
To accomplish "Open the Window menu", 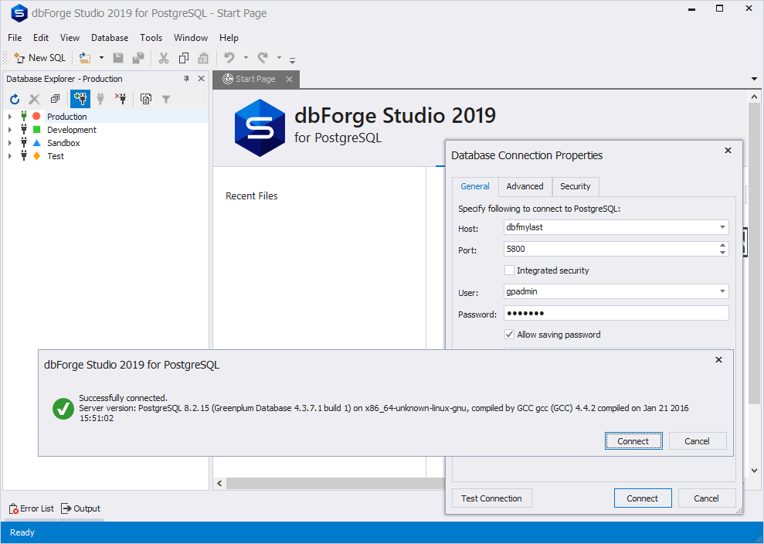I will [191, 38].
